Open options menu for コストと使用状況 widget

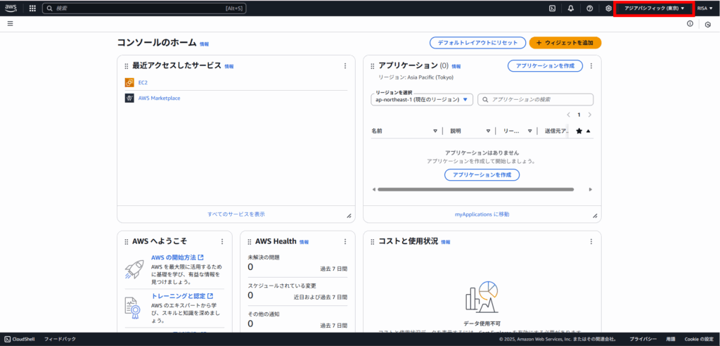tap(591, 241)
